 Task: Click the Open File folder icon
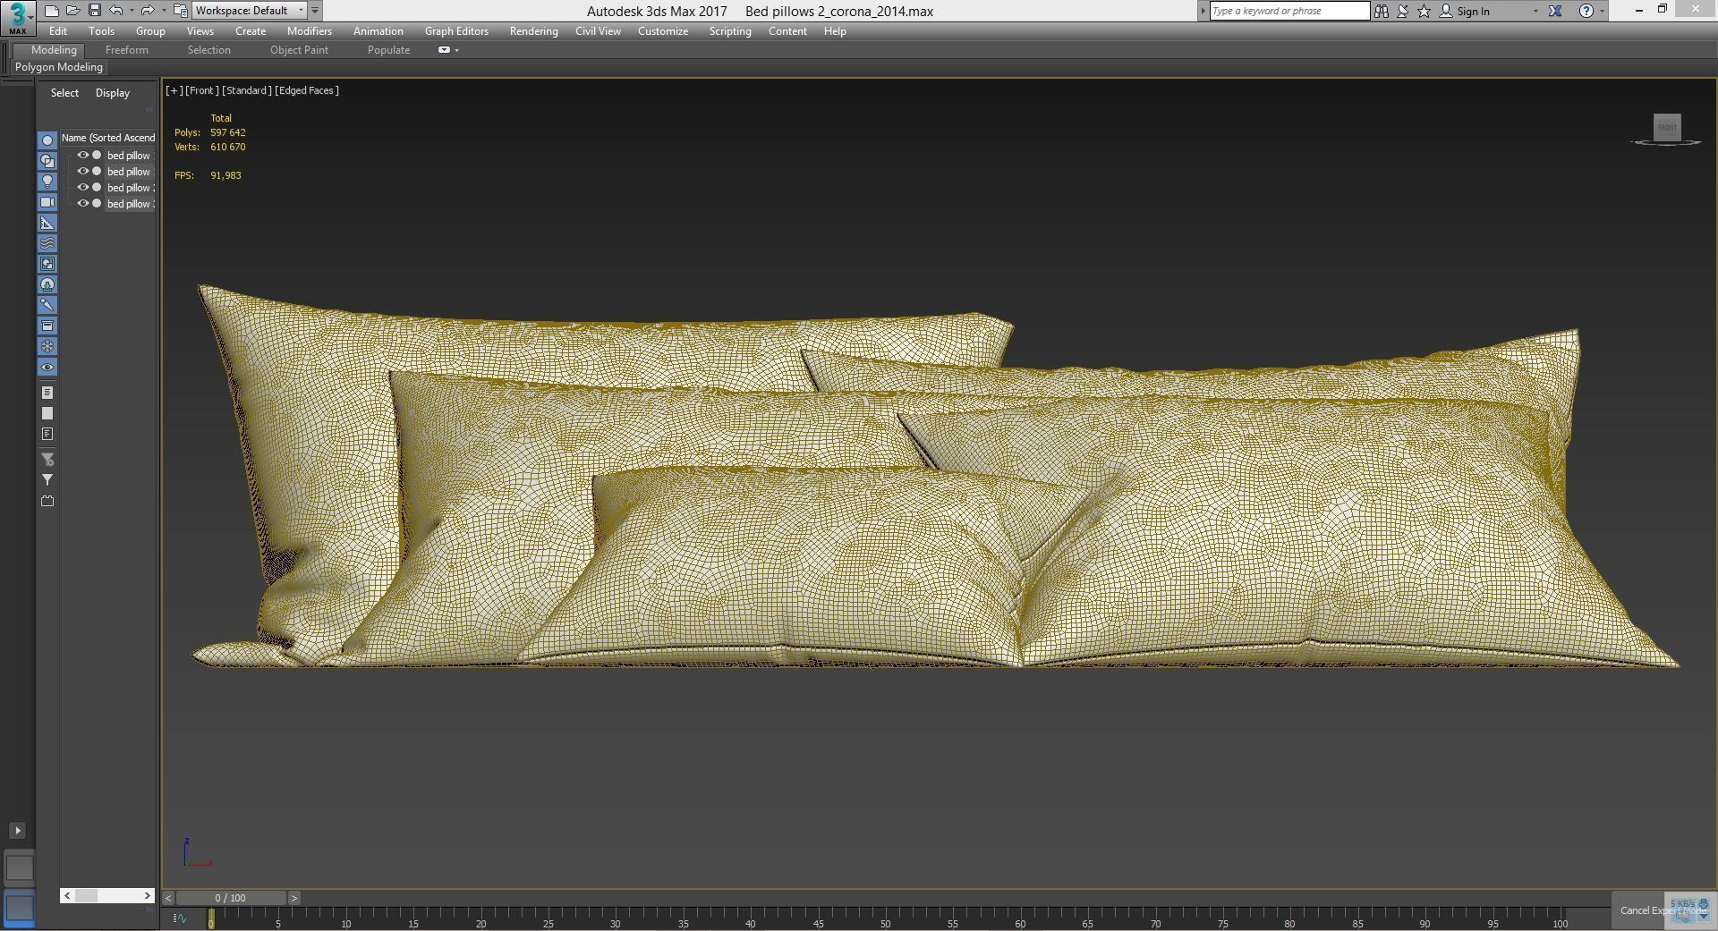(72, 11)
